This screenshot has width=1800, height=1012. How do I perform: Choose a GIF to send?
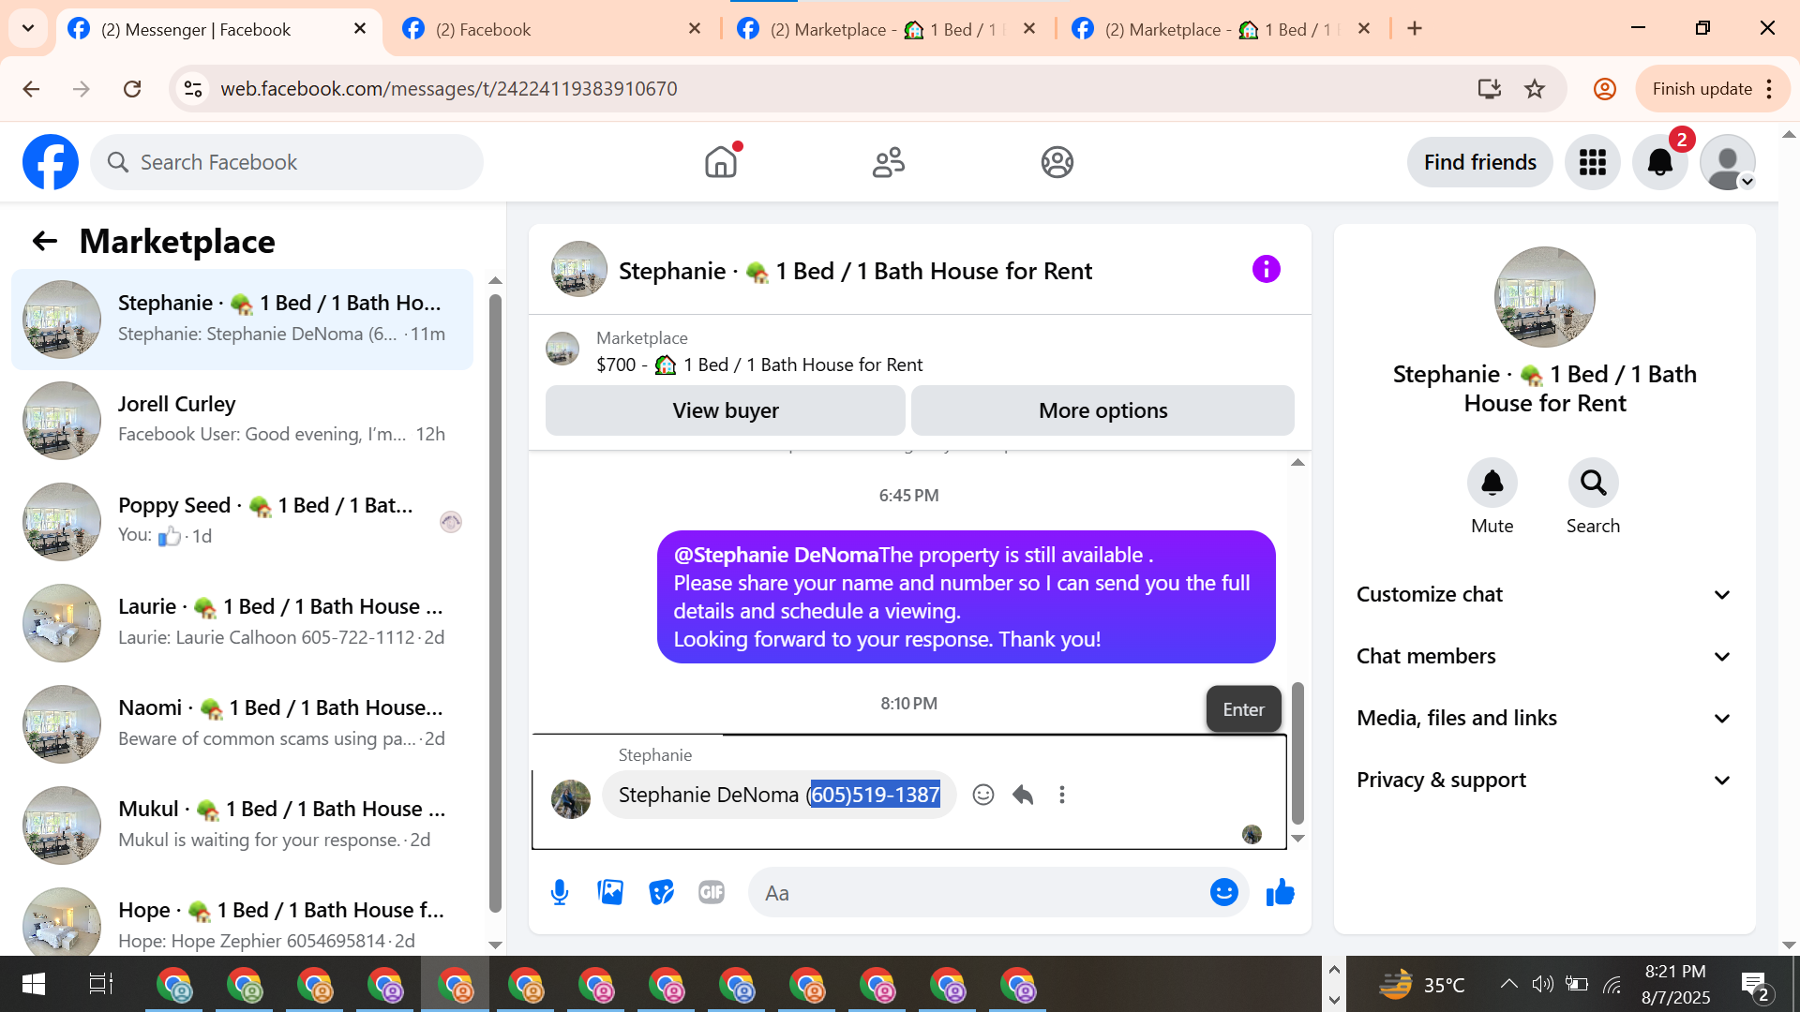712,893
